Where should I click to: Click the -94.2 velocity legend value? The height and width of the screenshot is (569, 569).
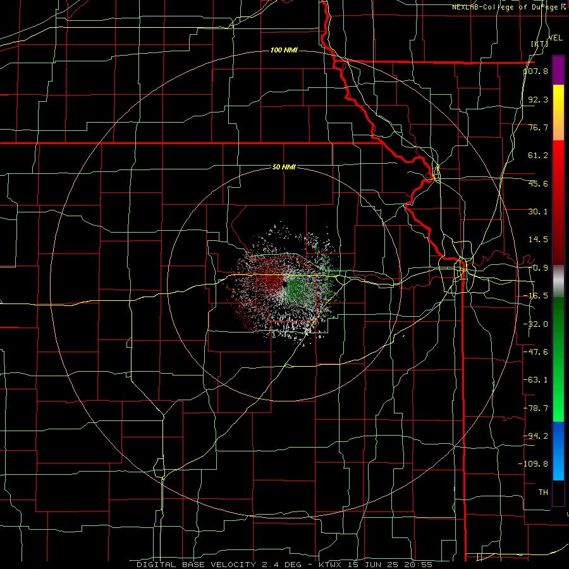[x=536, y=436]
